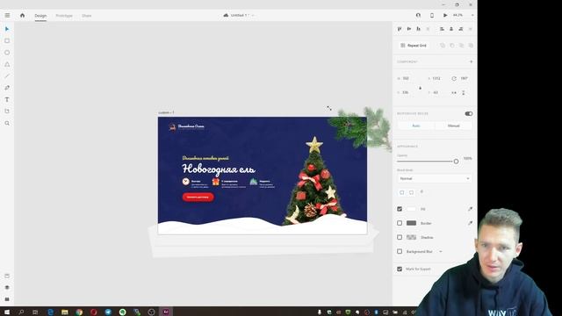Open the Fill color swatch
Screen dimensions: 562x316
[x=411, y=209]
